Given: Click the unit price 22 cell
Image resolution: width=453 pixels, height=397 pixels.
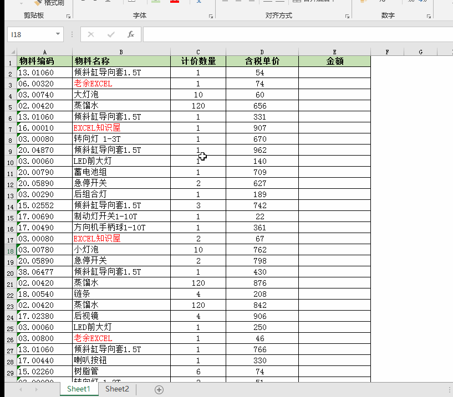Looking at the screenshot, I should pyautogui.click(x=262, y=216).
